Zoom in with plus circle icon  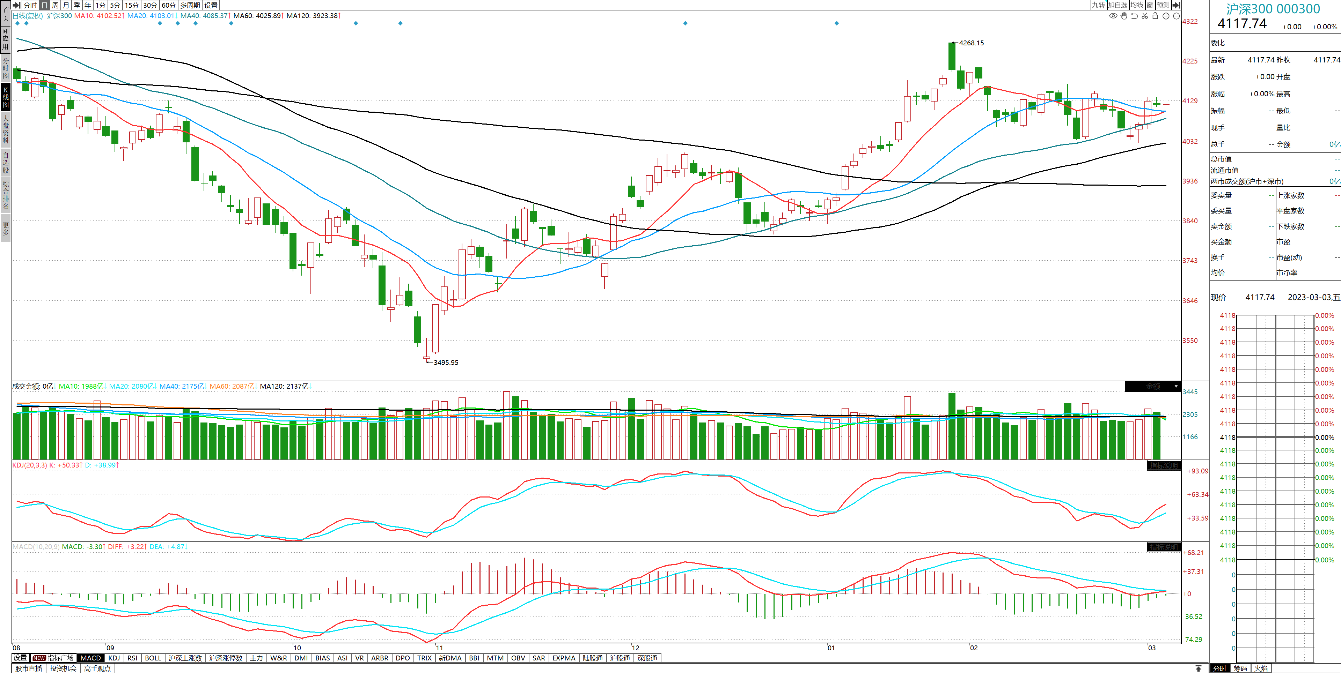tap(1166, 16)
